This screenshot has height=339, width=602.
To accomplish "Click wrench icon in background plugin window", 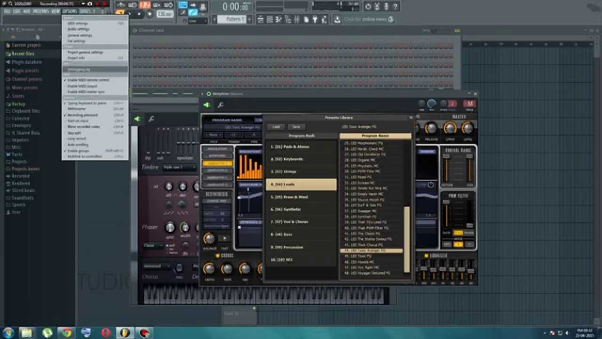I will (x=151, y=119).
